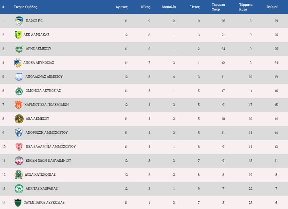Click the ΑΠΟΕΛ ΛΕΥΚΩΣΙΑΣ club crest
Image resolution: width=288 pixels, height=209 pixels.
[x=18, y=63]
